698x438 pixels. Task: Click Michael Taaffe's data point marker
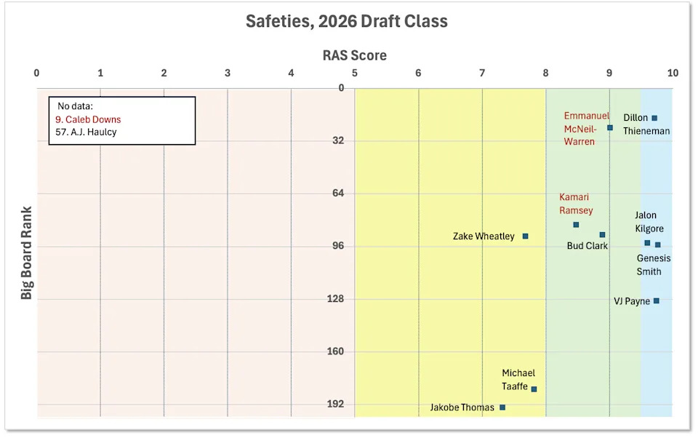click(534, 389)
